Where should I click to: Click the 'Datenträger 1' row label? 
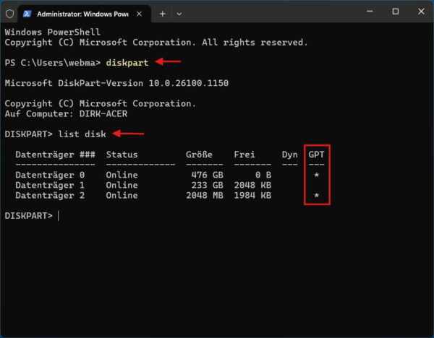(x=50, y=185)
